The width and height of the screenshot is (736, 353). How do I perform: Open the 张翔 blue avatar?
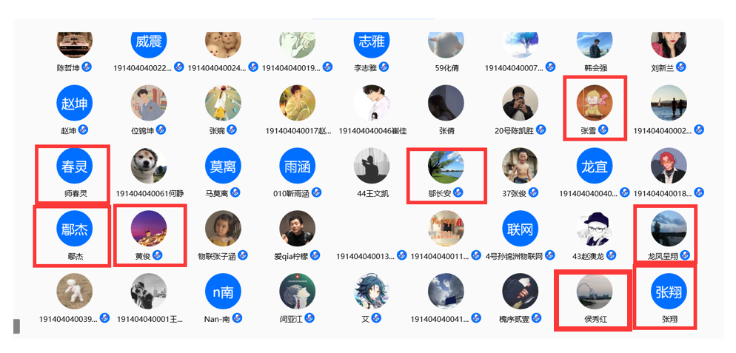(x=669, y=292)
